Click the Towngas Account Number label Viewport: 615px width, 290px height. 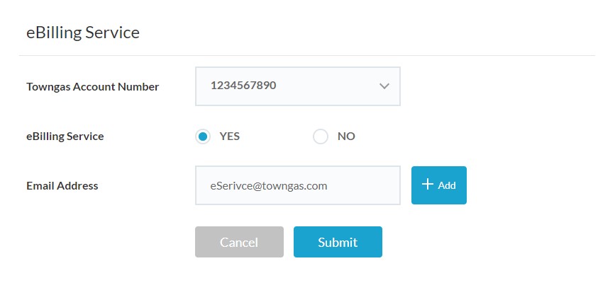click(92, 87)
